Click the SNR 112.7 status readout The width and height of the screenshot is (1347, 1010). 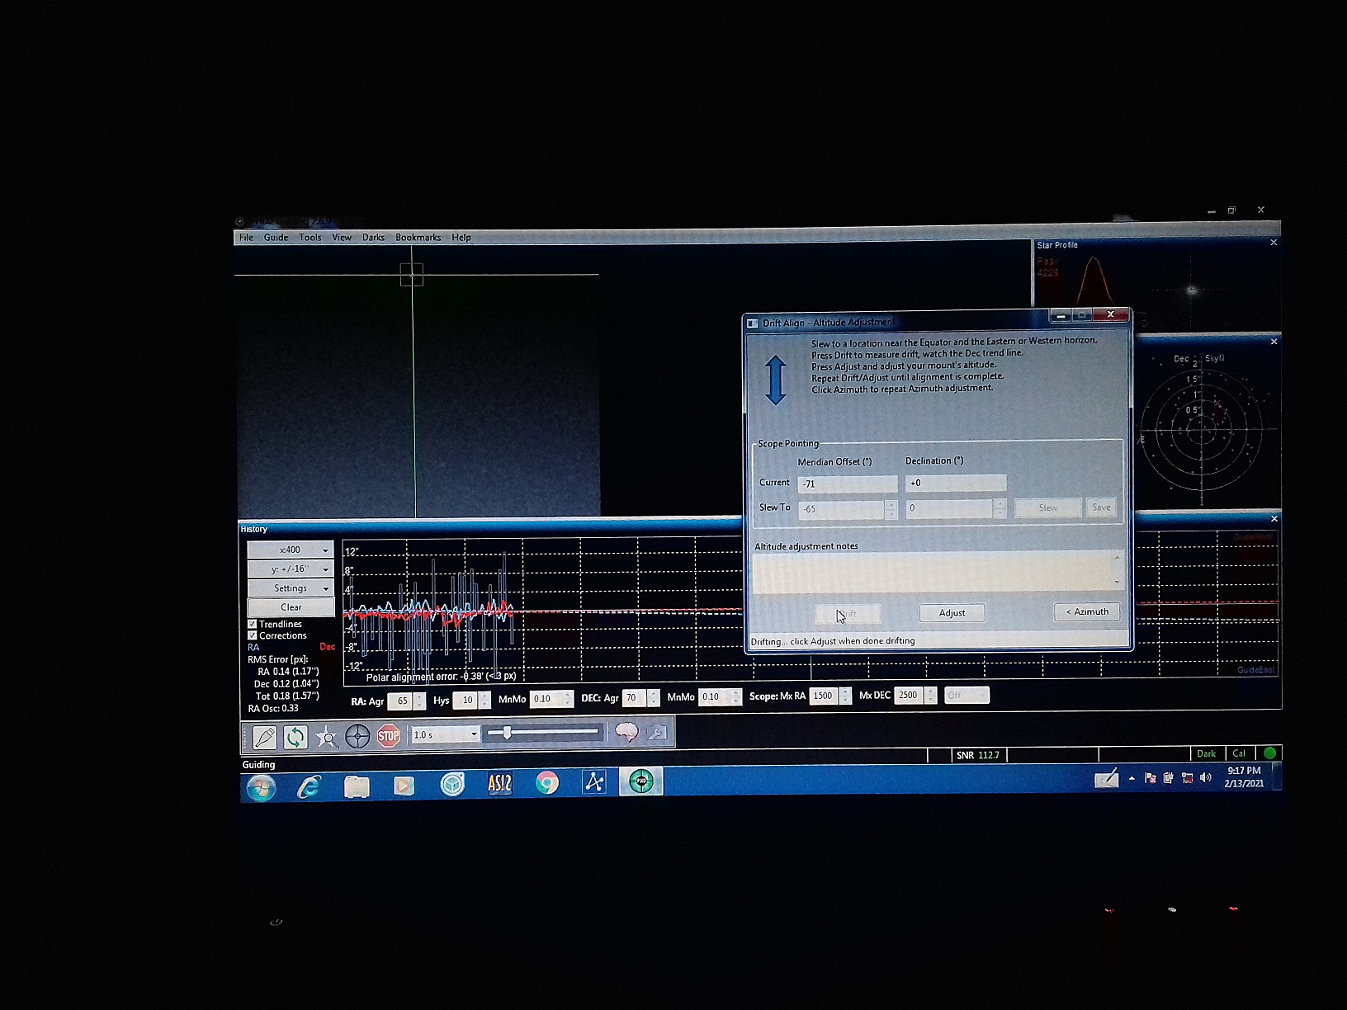coord(977,755)
